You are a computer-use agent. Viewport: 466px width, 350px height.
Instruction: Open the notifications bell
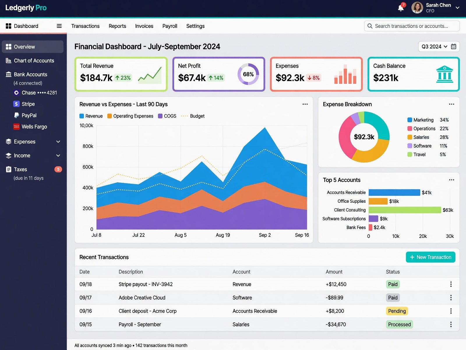(401, 8)
